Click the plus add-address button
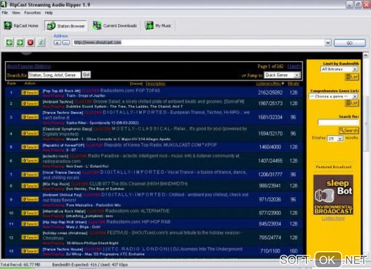This screenshot has width=371, height=269. (x=57, y=43)
